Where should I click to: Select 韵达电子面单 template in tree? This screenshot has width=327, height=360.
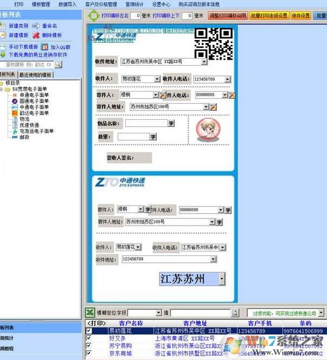click(34, 113)
